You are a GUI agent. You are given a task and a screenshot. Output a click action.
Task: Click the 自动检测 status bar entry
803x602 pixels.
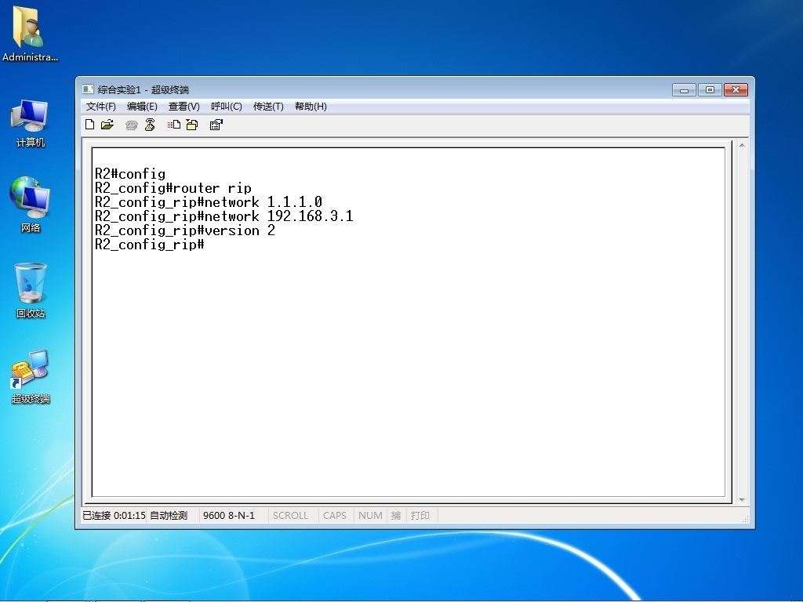169,516
